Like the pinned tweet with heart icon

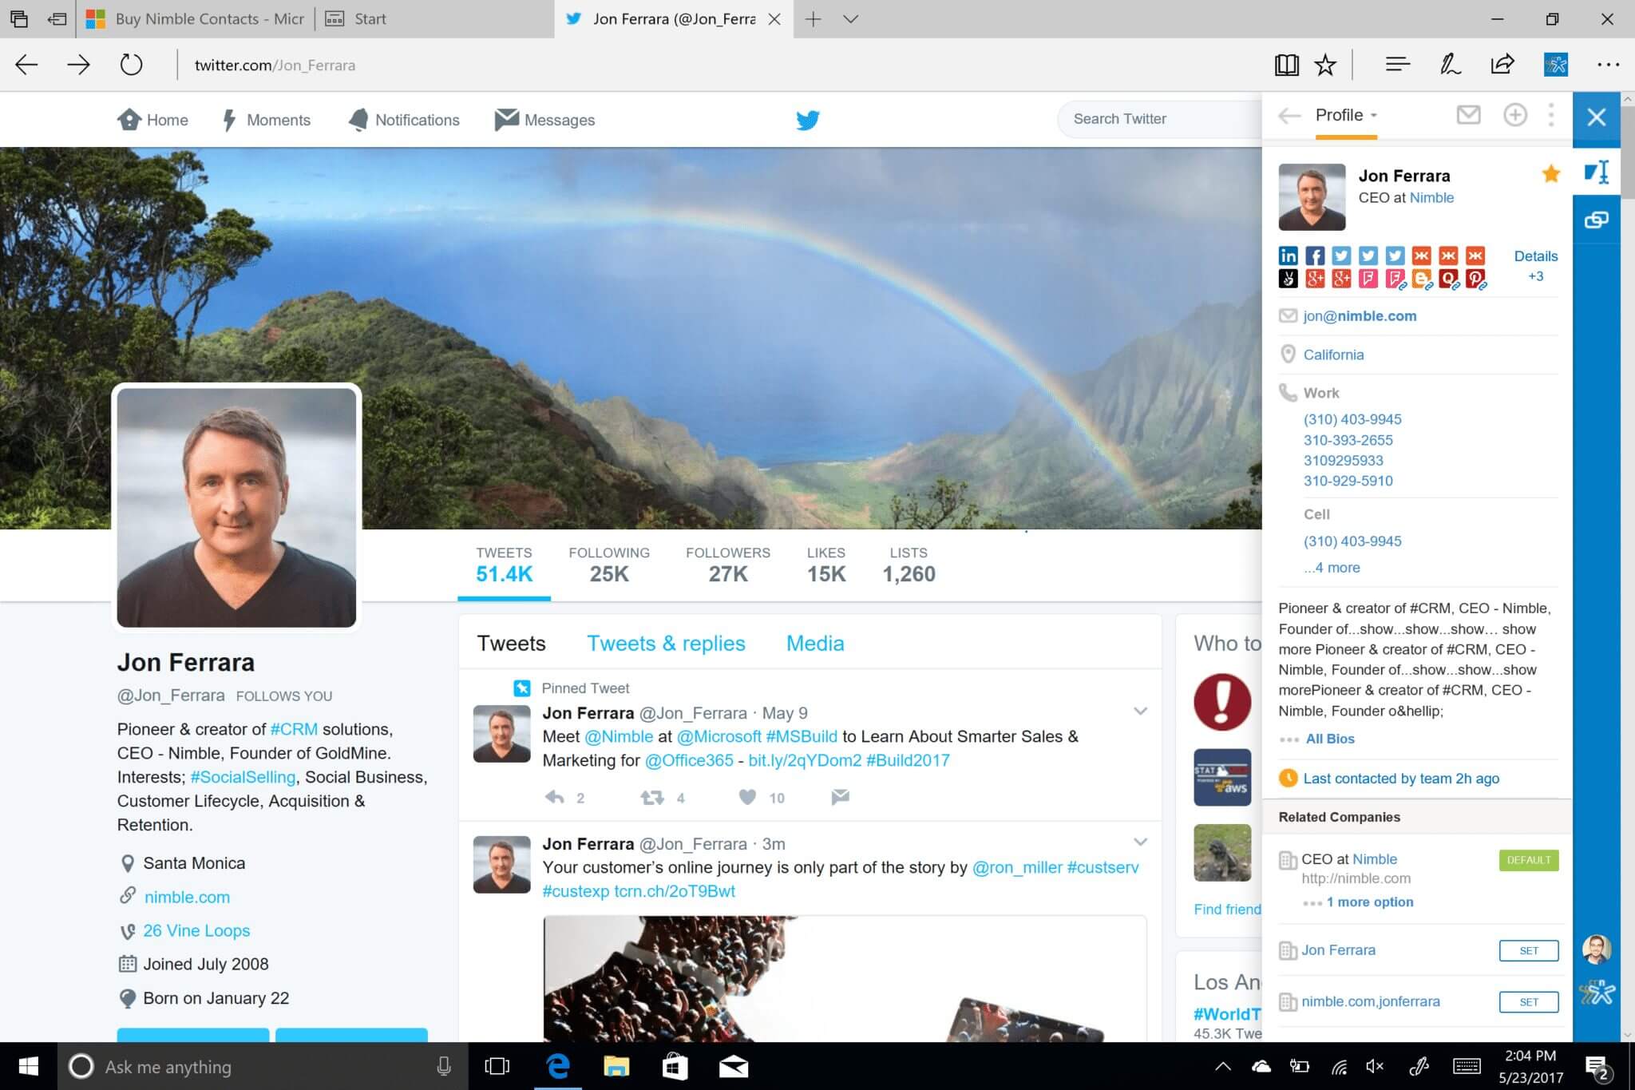pyautogui.click(x=747, y=797)
